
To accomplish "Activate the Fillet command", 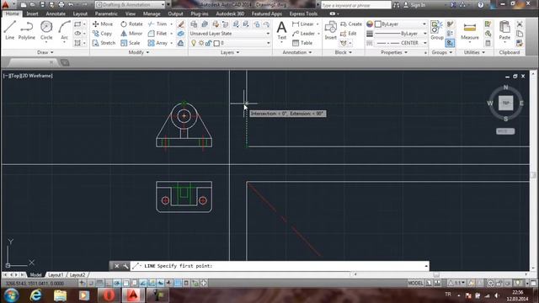I will [x=157, y=34].
